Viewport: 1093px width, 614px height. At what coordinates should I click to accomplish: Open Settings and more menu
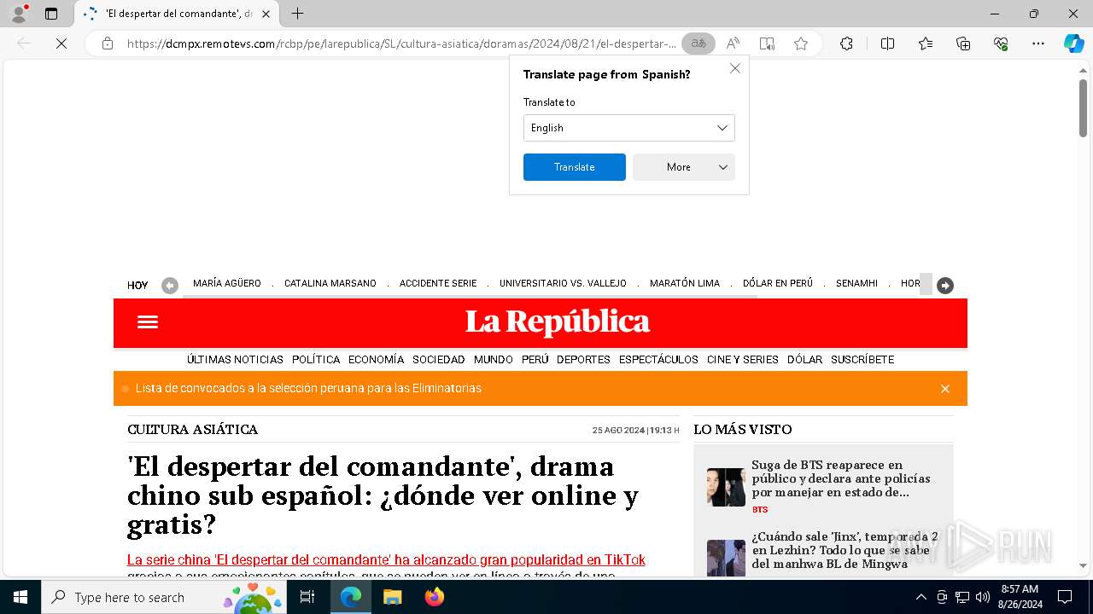click(1038, 43)
